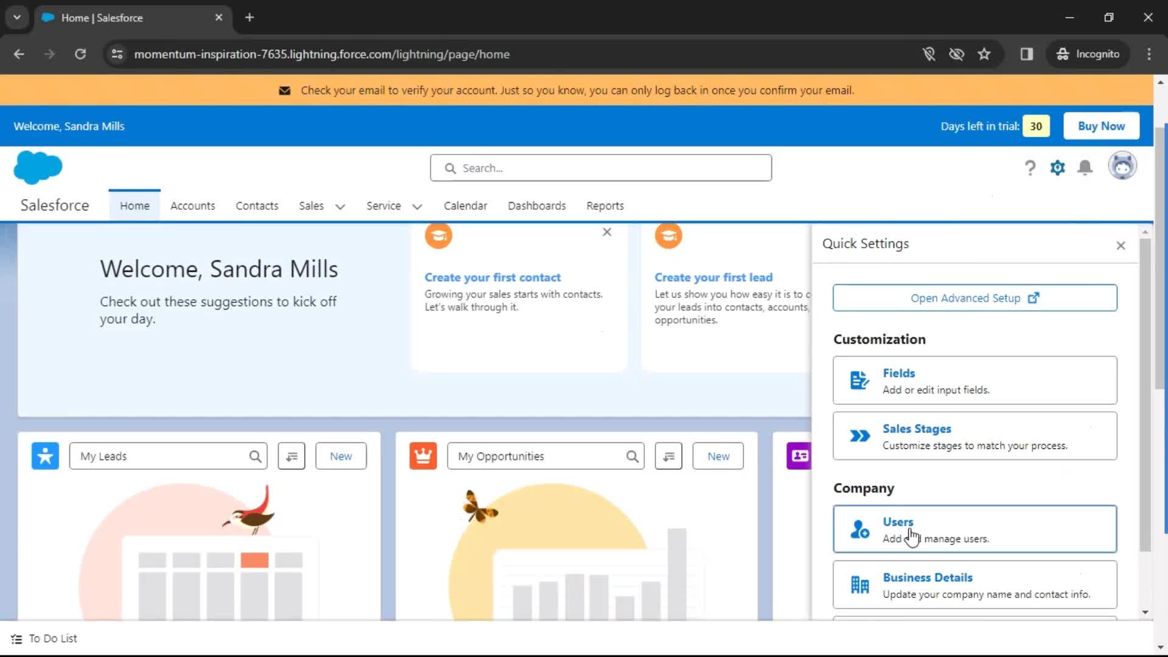Click the Salesforce cloud logo
The image size is (1168, 657).
point(38,167)
